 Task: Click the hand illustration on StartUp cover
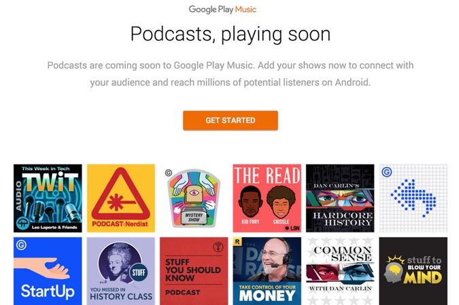coord(41,268)
